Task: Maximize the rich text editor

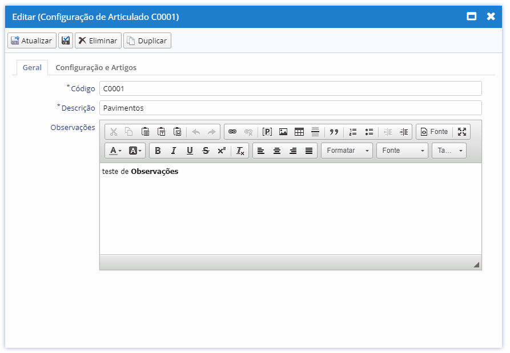Action: click(x=462, y=132)
